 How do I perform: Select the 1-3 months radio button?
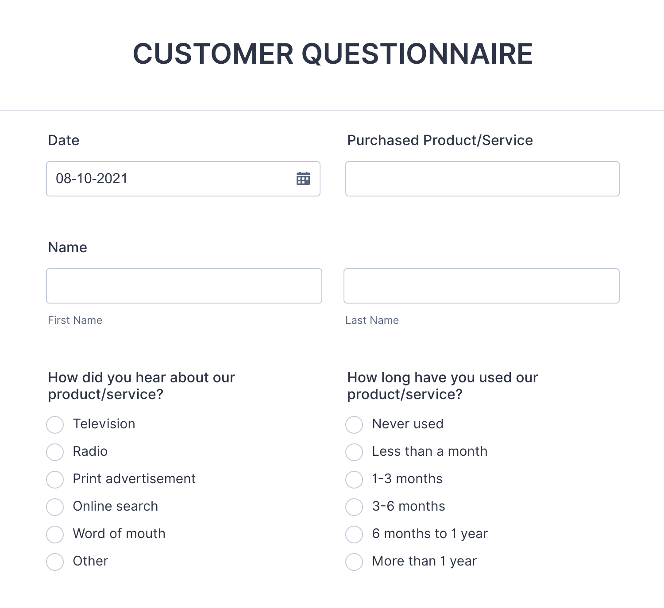(x=354, y=480)
